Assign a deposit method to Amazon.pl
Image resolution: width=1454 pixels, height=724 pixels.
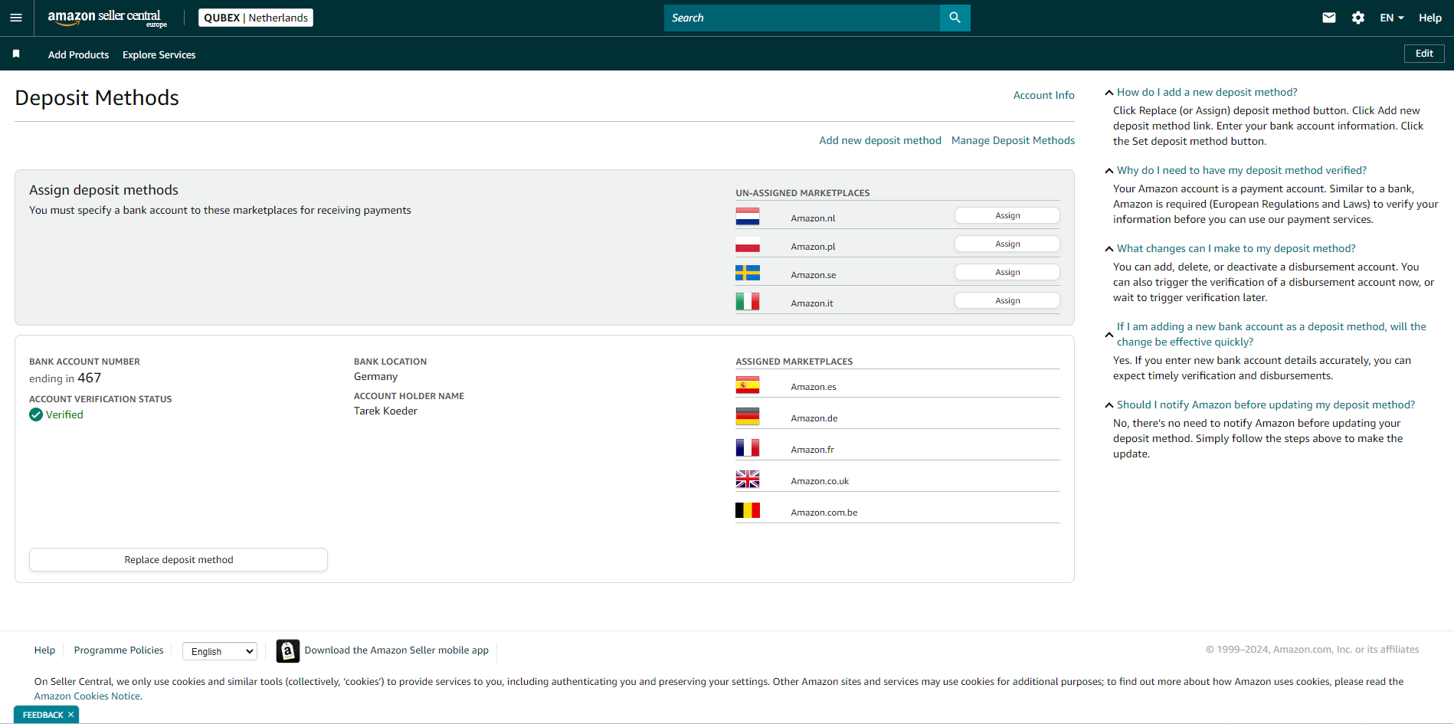1007,244
